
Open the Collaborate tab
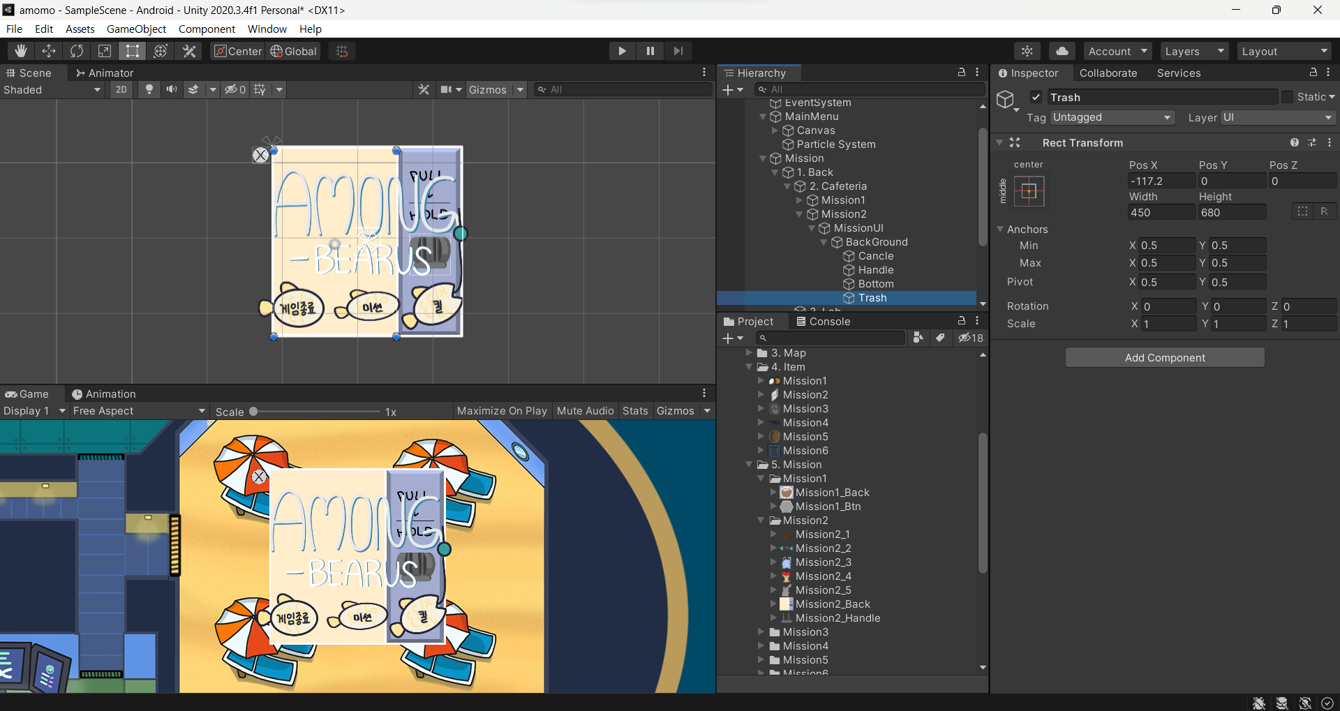[1108, 73]
